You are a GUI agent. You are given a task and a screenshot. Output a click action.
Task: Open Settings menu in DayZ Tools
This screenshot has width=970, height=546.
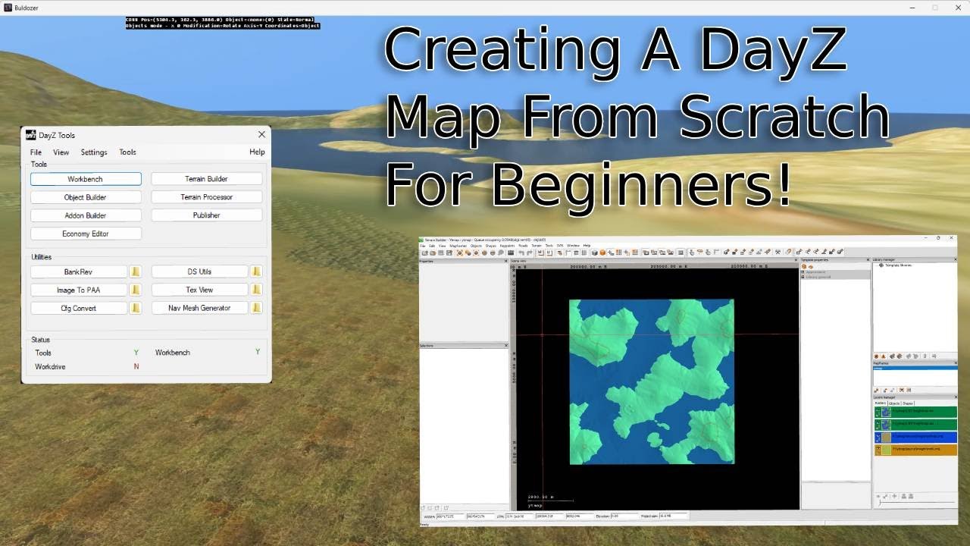94,152
